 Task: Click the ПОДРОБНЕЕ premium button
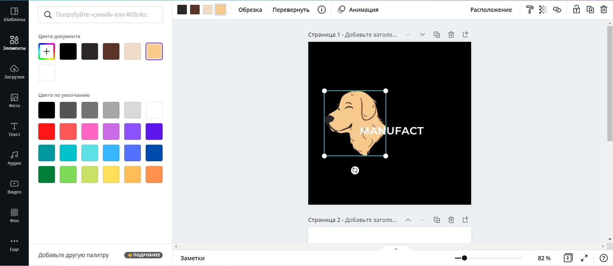(143, 255)
